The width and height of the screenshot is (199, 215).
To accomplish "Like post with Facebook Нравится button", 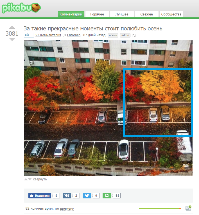I will point(40,196).
